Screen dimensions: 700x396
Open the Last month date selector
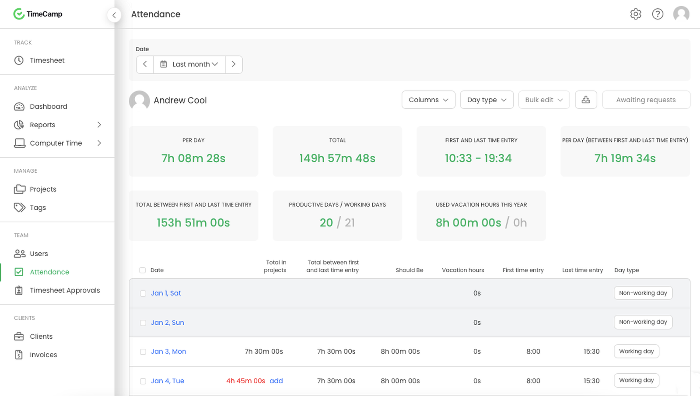pyautogui.click(x=189, y=64)
